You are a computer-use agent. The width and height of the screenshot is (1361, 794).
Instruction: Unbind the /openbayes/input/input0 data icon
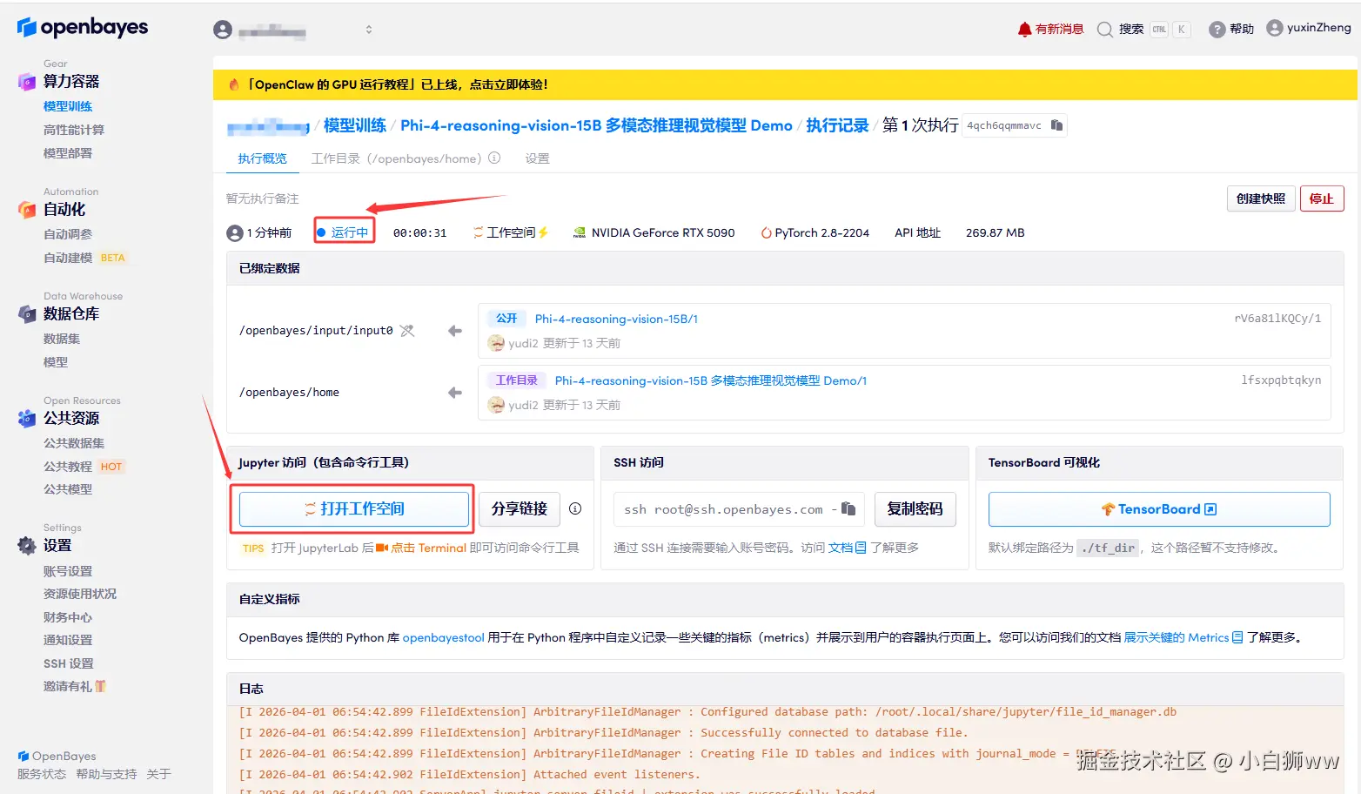tap(407, 331)
